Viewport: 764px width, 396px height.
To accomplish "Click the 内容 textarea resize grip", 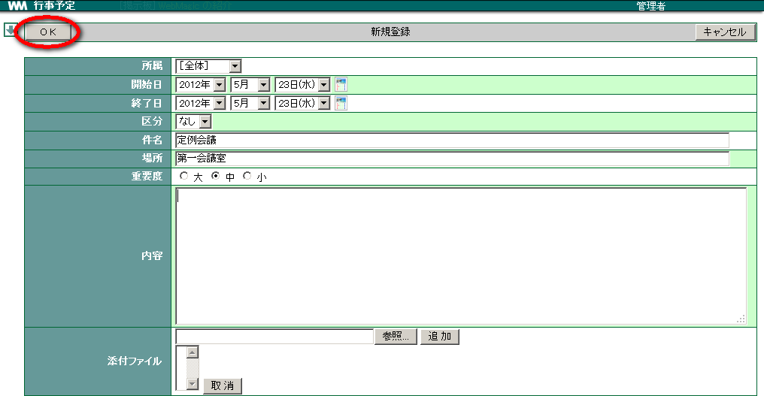I will (x=741, y=319).
